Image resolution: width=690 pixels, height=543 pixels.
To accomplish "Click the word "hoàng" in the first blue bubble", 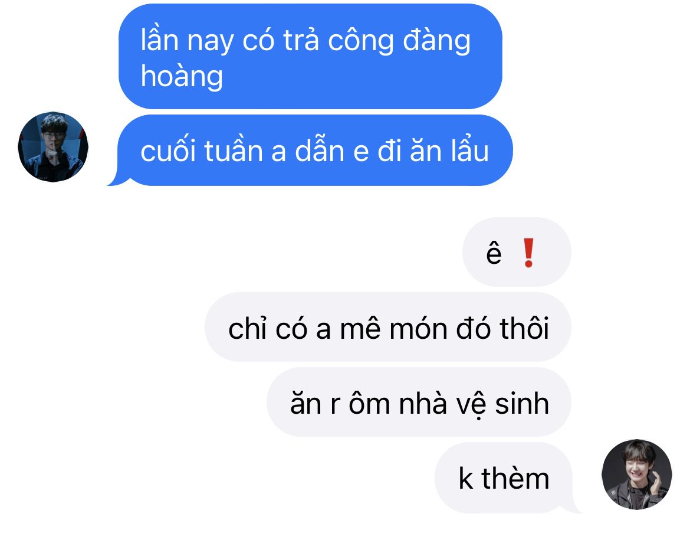I will point(182,76).
